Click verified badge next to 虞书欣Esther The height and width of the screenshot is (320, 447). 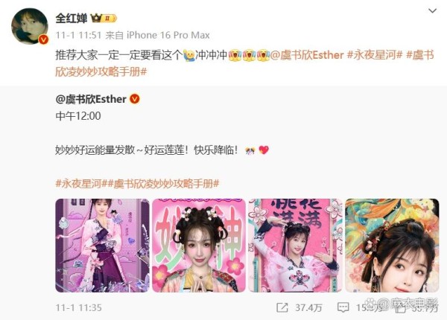point(135,99)
